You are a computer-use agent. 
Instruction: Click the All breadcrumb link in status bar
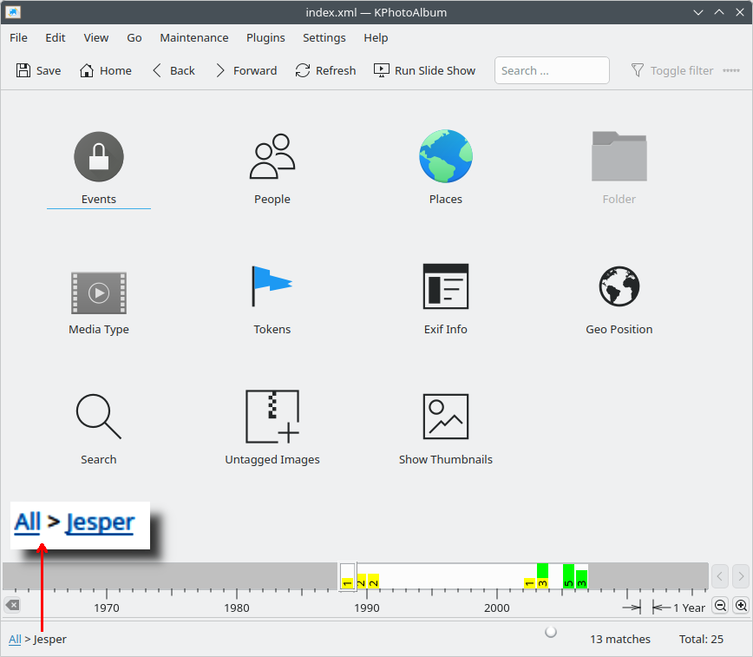tap(15, 640)
